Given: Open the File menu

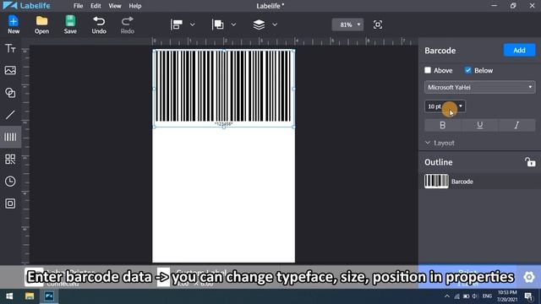Looking at the screenshot, I should (x=79, y=6).
